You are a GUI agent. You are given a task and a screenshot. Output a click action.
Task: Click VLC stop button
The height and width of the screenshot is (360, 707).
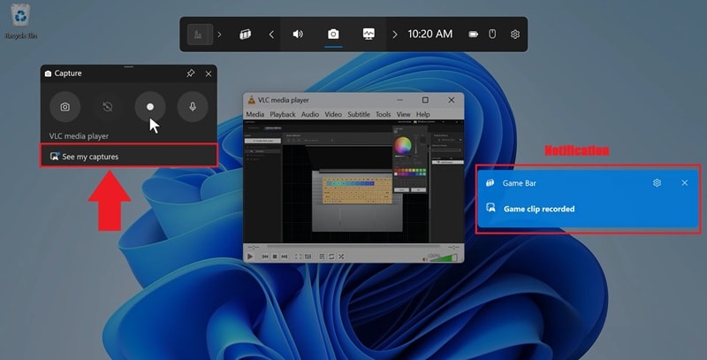coord(275,257)
